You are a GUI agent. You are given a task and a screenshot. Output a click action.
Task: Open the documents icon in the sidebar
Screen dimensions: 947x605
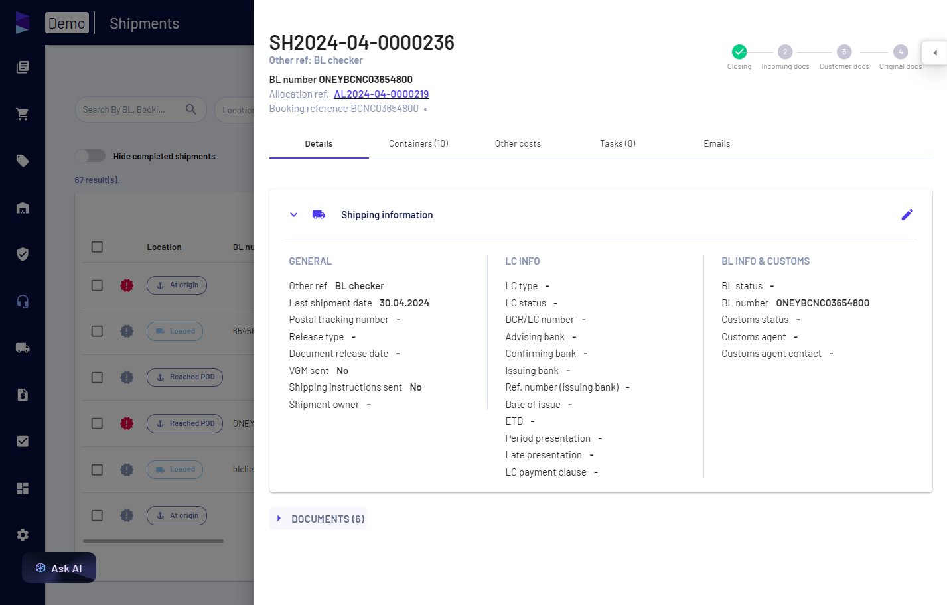click(x=23, y=67)
